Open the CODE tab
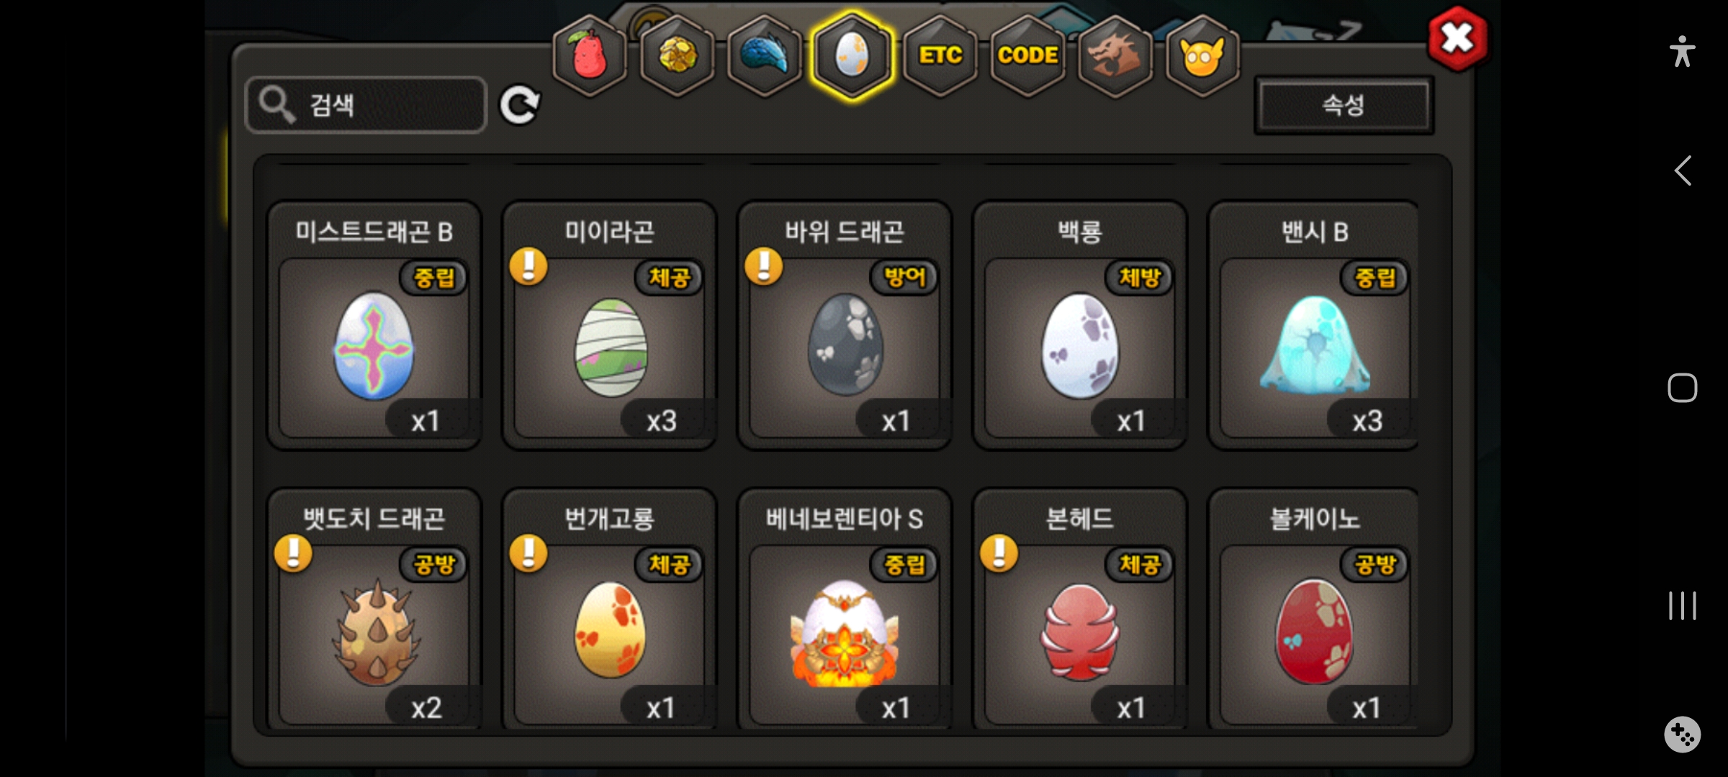This screenshot has height=777, width=1728. (x=1027, y=55)
